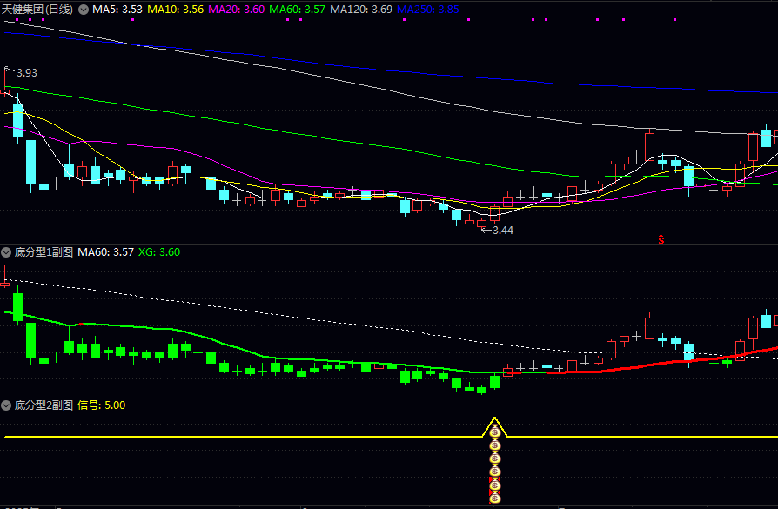Click the 底分型2副图 panel title

[44, 405]
